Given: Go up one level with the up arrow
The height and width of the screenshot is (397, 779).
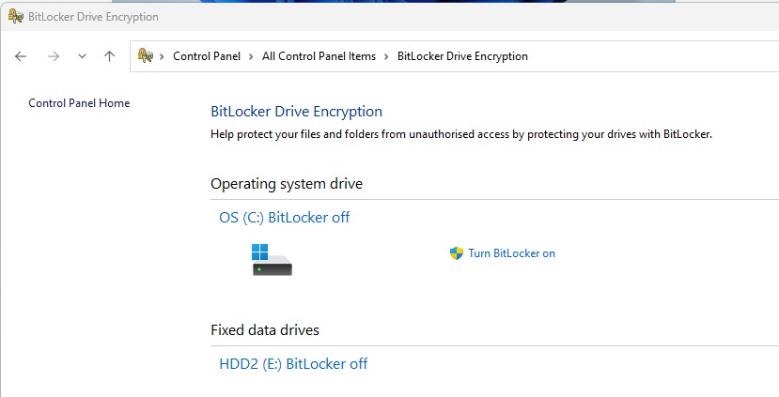Looking at the screenshot, I should pos(109,56).
